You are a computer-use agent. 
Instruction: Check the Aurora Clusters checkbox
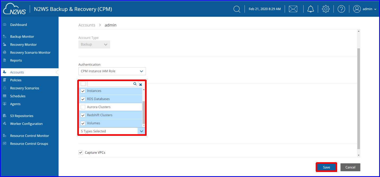click(x=83, y=107)
